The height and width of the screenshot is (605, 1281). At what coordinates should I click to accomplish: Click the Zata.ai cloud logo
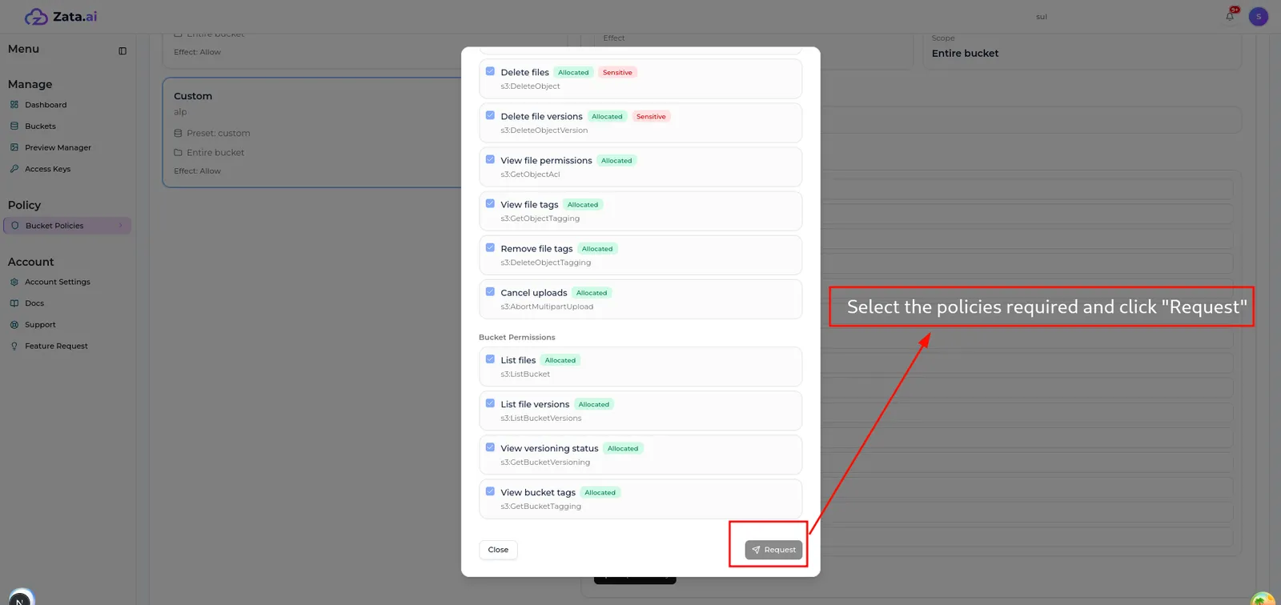click(x=37, y=17)
